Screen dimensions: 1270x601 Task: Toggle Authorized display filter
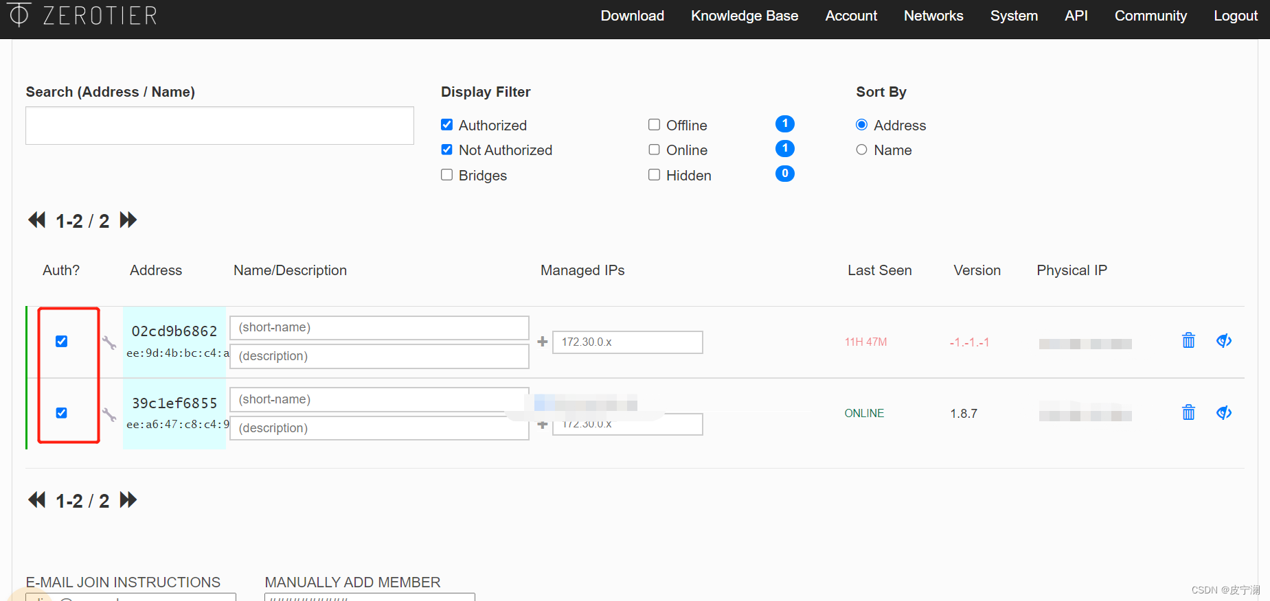[x=447, y=125]
